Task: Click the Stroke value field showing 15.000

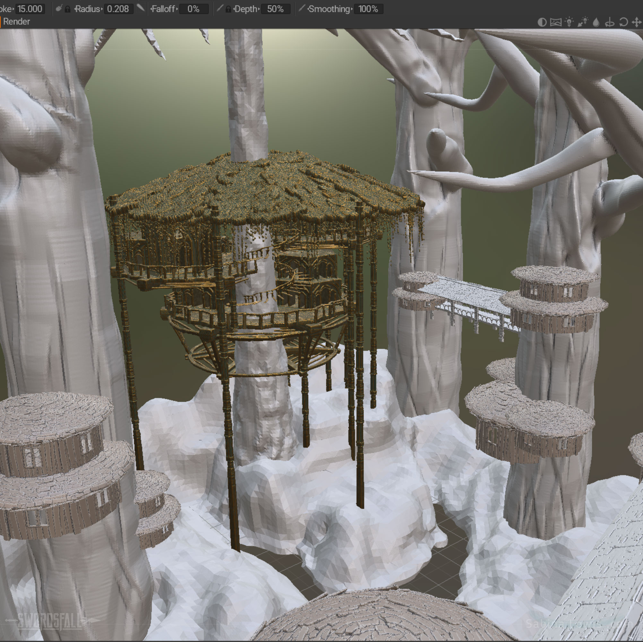Action: 30,8
